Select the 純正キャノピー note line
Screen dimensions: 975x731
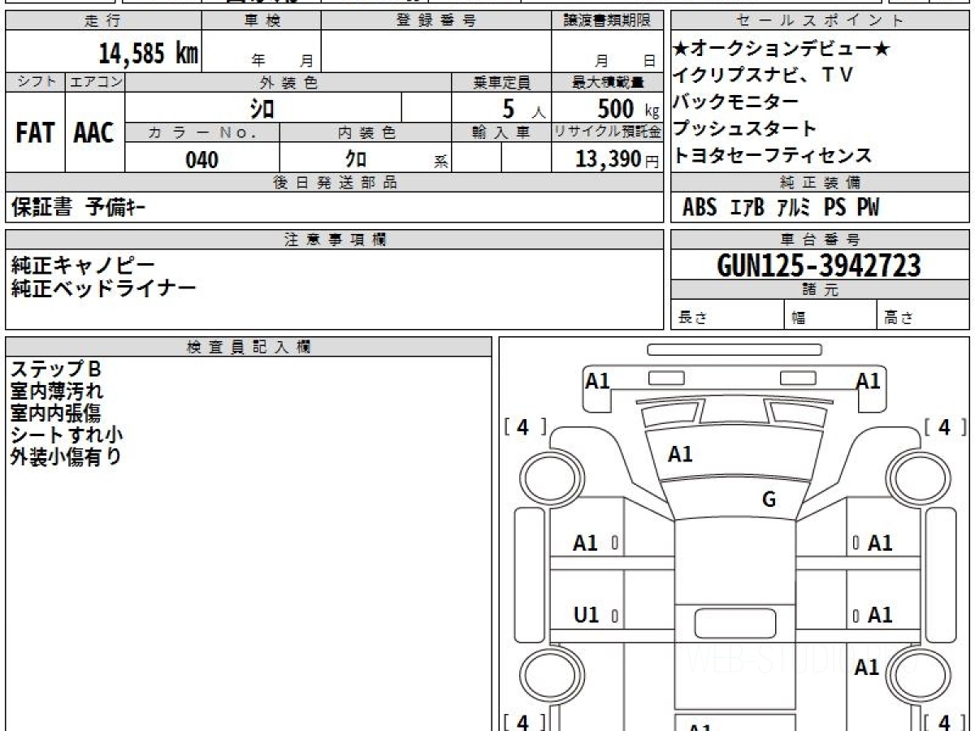tap(83, 266)
